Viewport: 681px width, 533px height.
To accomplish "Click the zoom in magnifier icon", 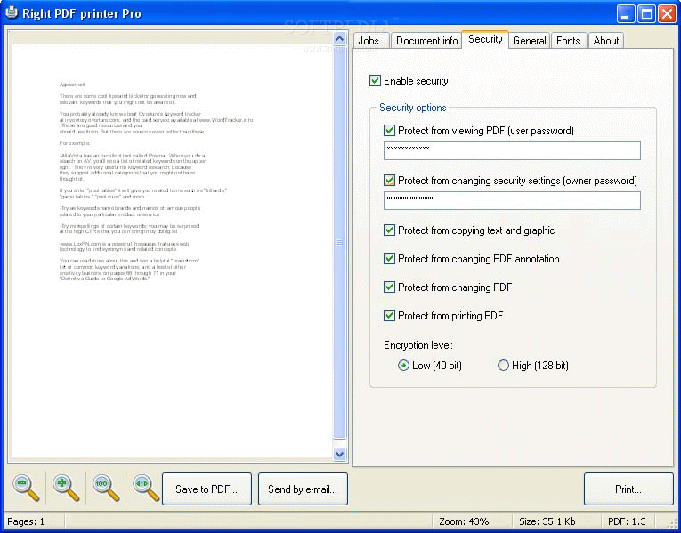I will pyautogui.click(x=66, y=489).
